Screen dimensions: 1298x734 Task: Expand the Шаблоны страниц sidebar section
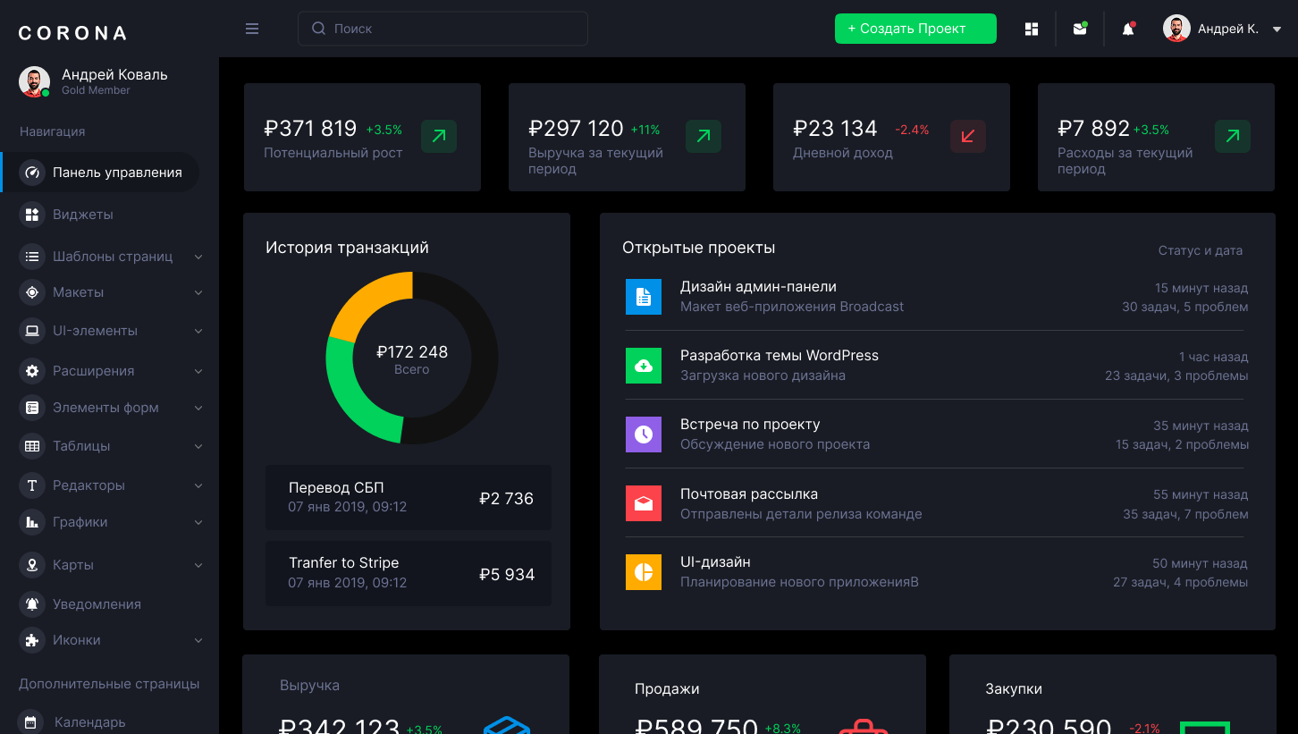pyautogui.click(x=113, y=257)
